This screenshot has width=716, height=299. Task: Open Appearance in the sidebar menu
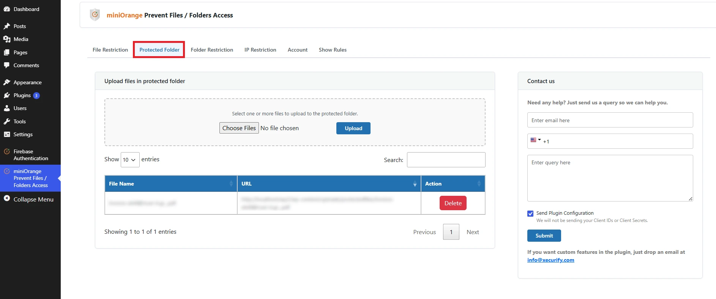[x=28, y=82]
